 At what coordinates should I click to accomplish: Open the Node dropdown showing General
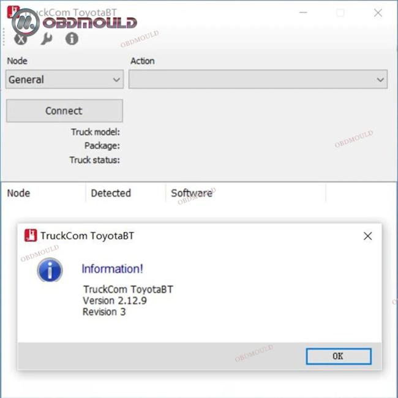(x=64, y=80)
